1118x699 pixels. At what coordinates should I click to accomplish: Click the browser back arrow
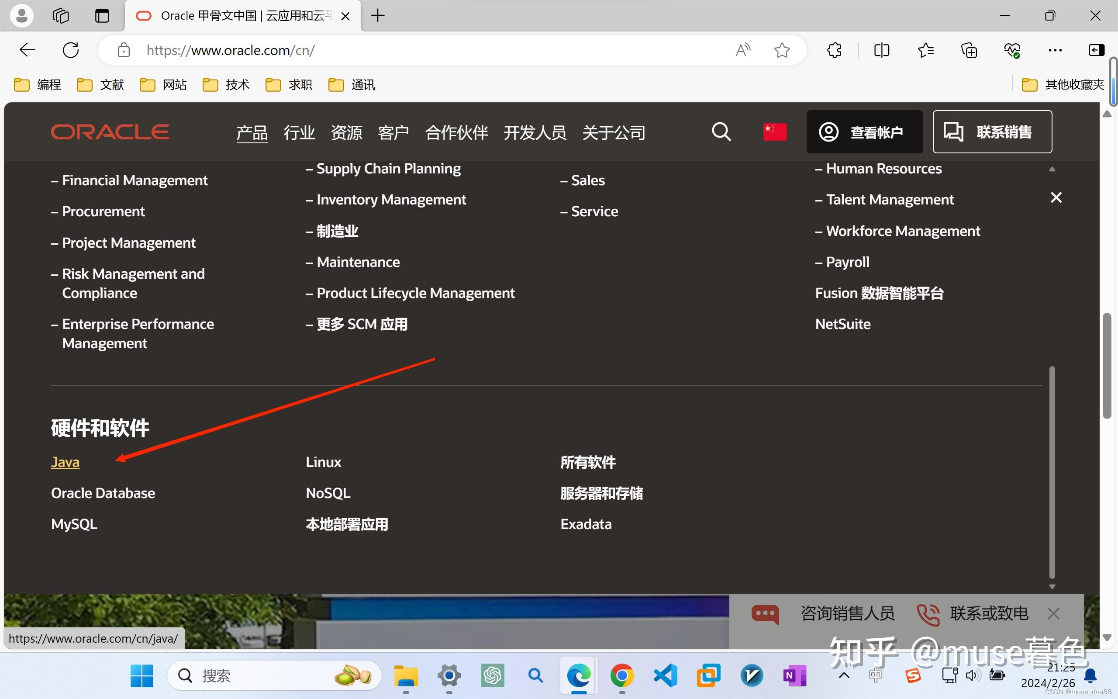pyautogui.click(x=27, y=50)
